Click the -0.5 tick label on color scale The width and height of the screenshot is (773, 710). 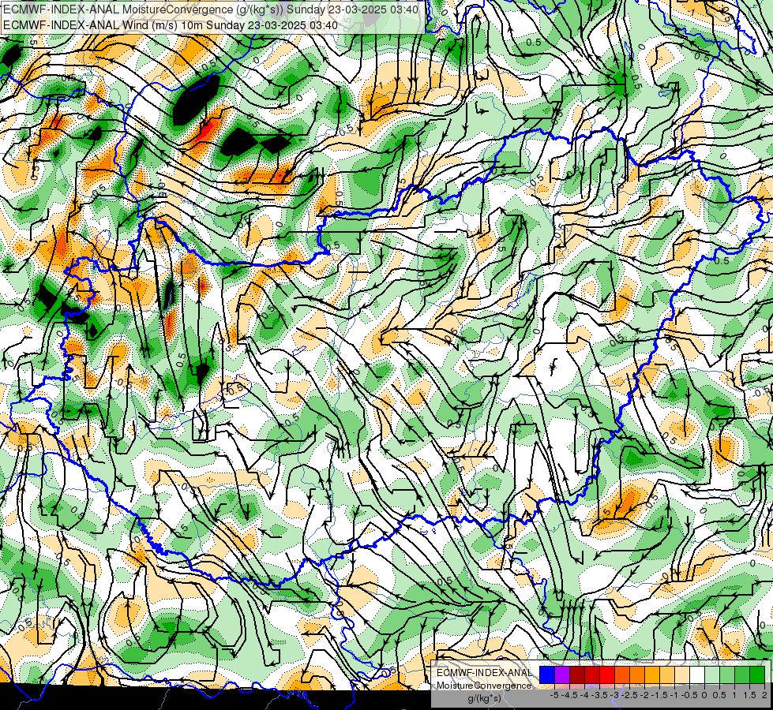[x=689, y=695]
